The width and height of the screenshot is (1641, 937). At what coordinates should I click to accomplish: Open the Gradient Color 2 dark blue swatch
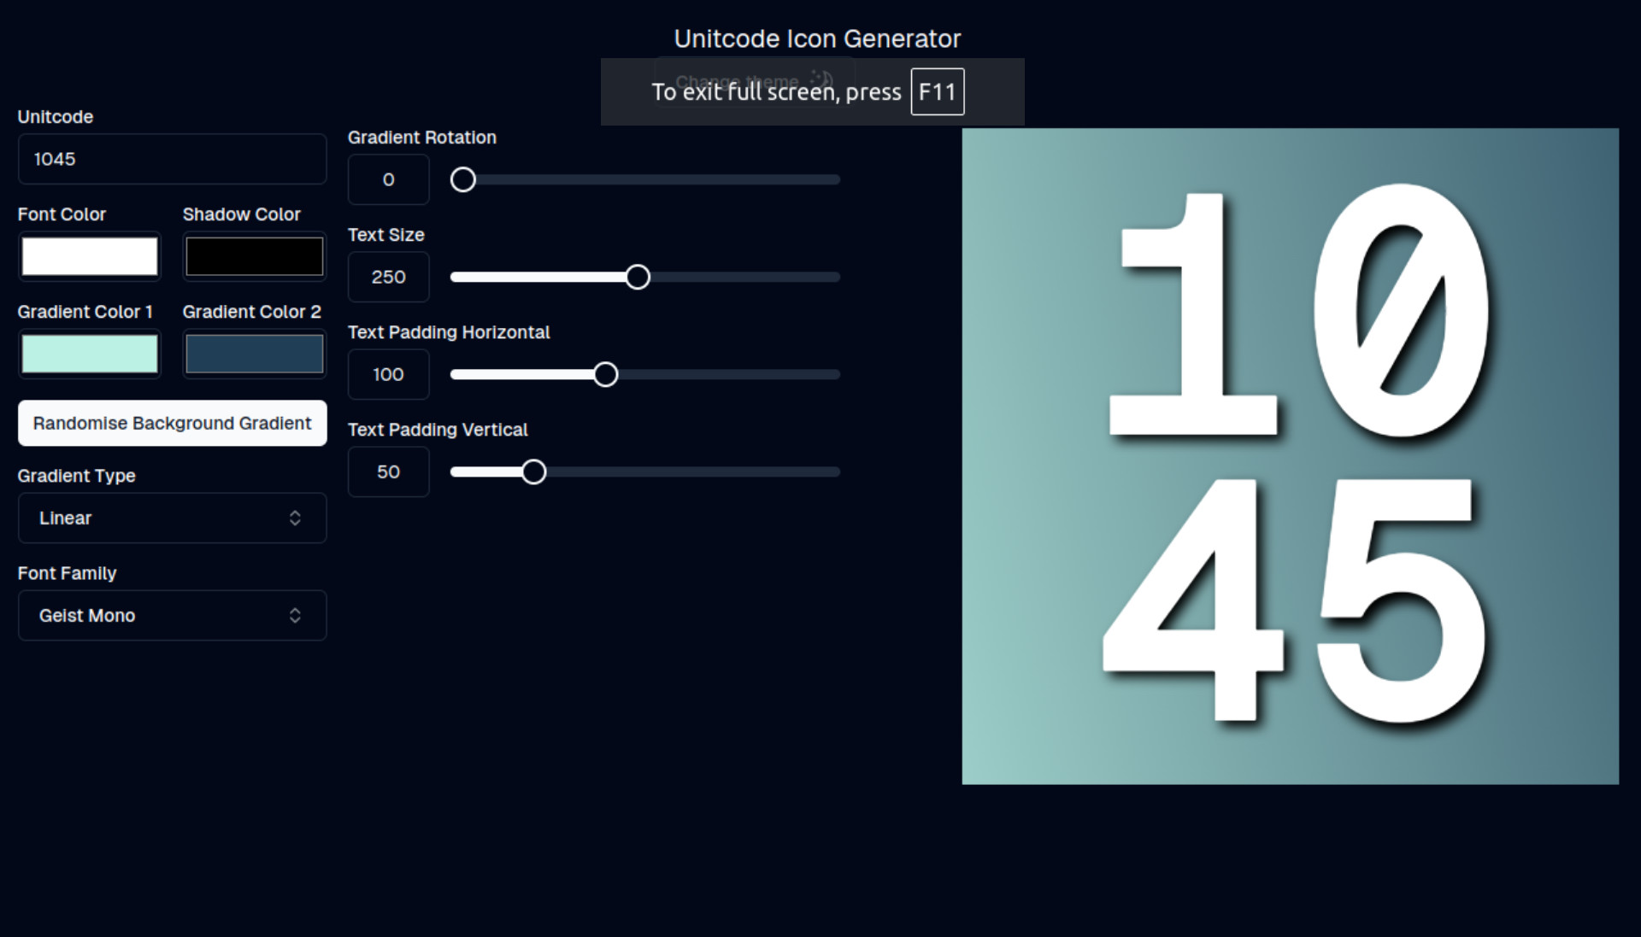click(255, 354)
